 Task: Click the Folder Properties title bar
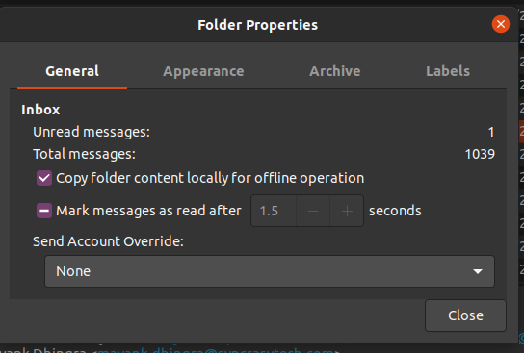click(x=257, y=25)
